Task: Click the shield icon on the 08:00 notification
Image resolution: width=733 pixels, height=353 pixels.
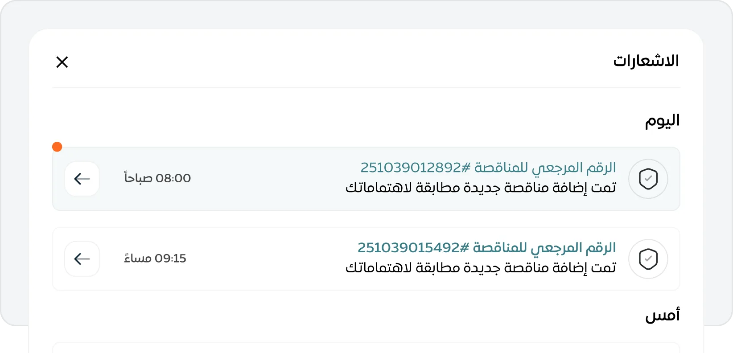Action: 648,179
